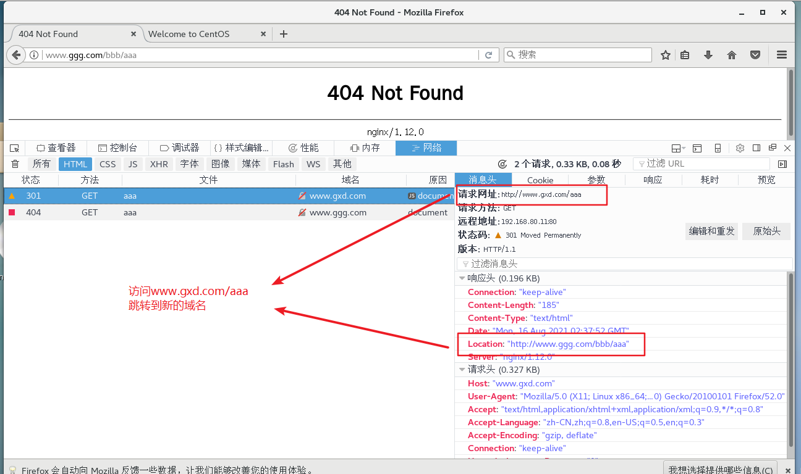Screen dimensions: 801x474
Task: Show bookmarks list icon
Action: coord(685,55)
